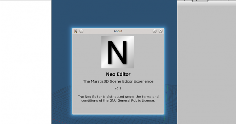
Task: Close the About dialog
Action: click(x=161, y=31)
